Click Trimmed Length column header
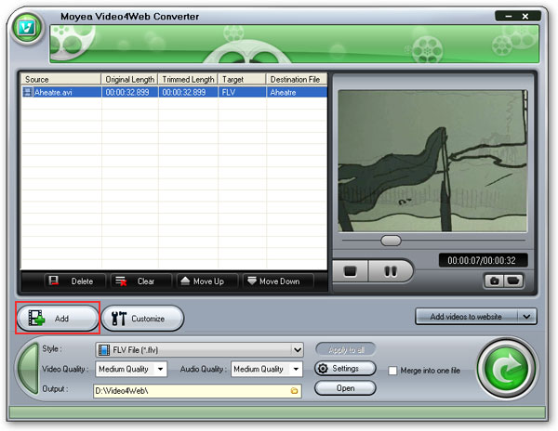The width and height of the screenshot is (558, 431). click(188, 79)
